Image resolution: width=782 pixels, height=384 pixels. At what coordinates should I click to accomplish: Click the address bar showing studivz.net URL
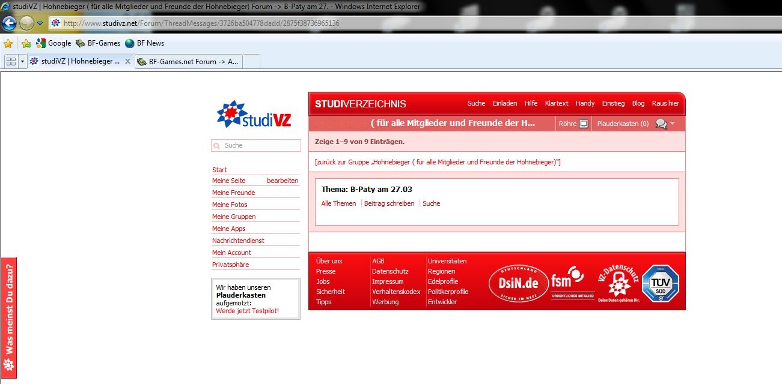point(415,23)
